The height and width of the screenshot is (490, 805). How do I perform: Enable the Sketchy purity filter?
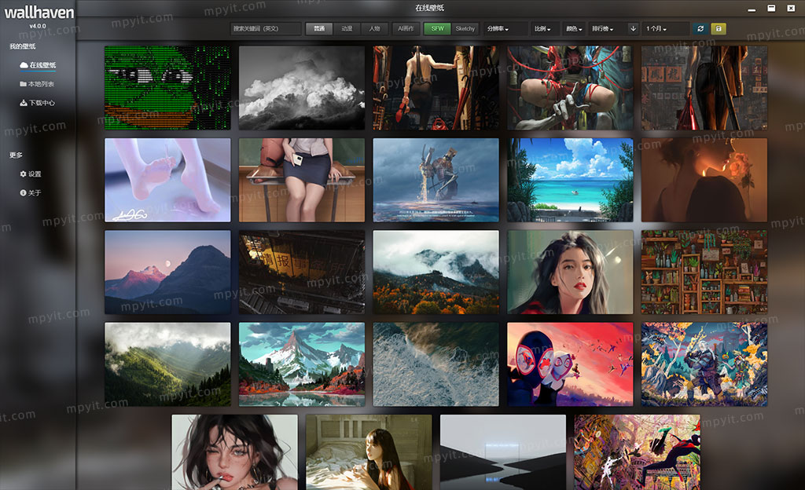pos(465,29)
